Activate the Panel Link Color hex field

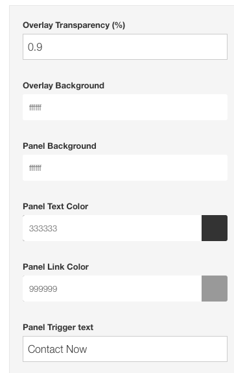click(112, 289)
